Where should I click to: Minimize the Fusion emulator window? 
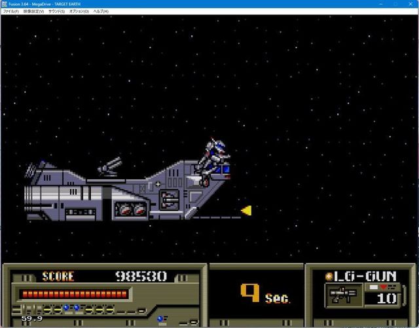pos(381,4)
